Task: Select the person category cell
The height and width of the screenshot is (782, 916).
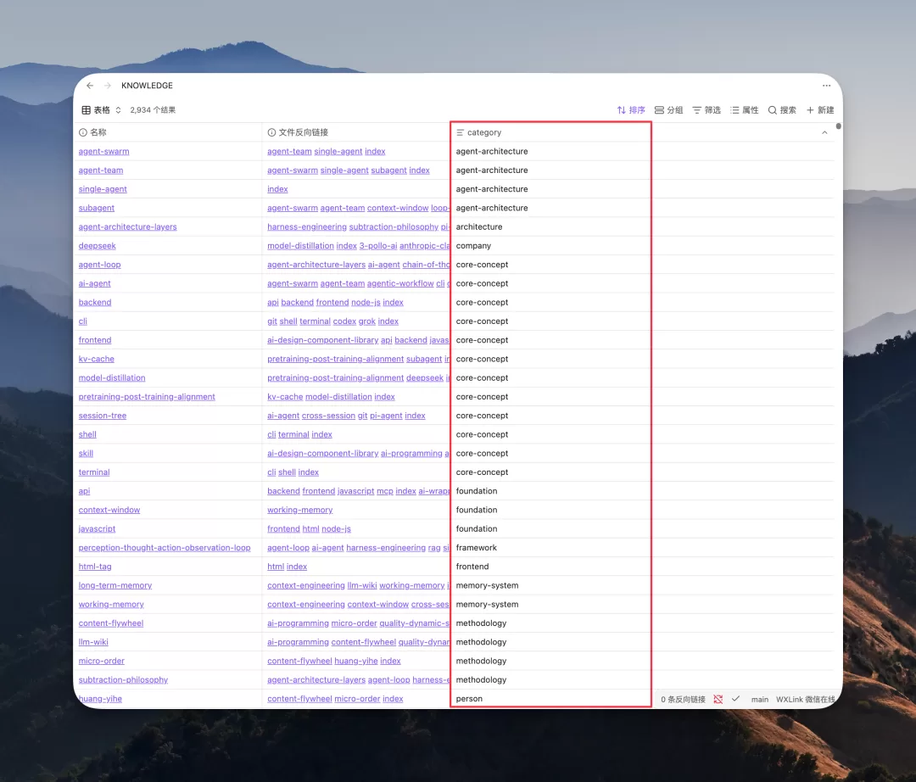Action: [551, 699]
